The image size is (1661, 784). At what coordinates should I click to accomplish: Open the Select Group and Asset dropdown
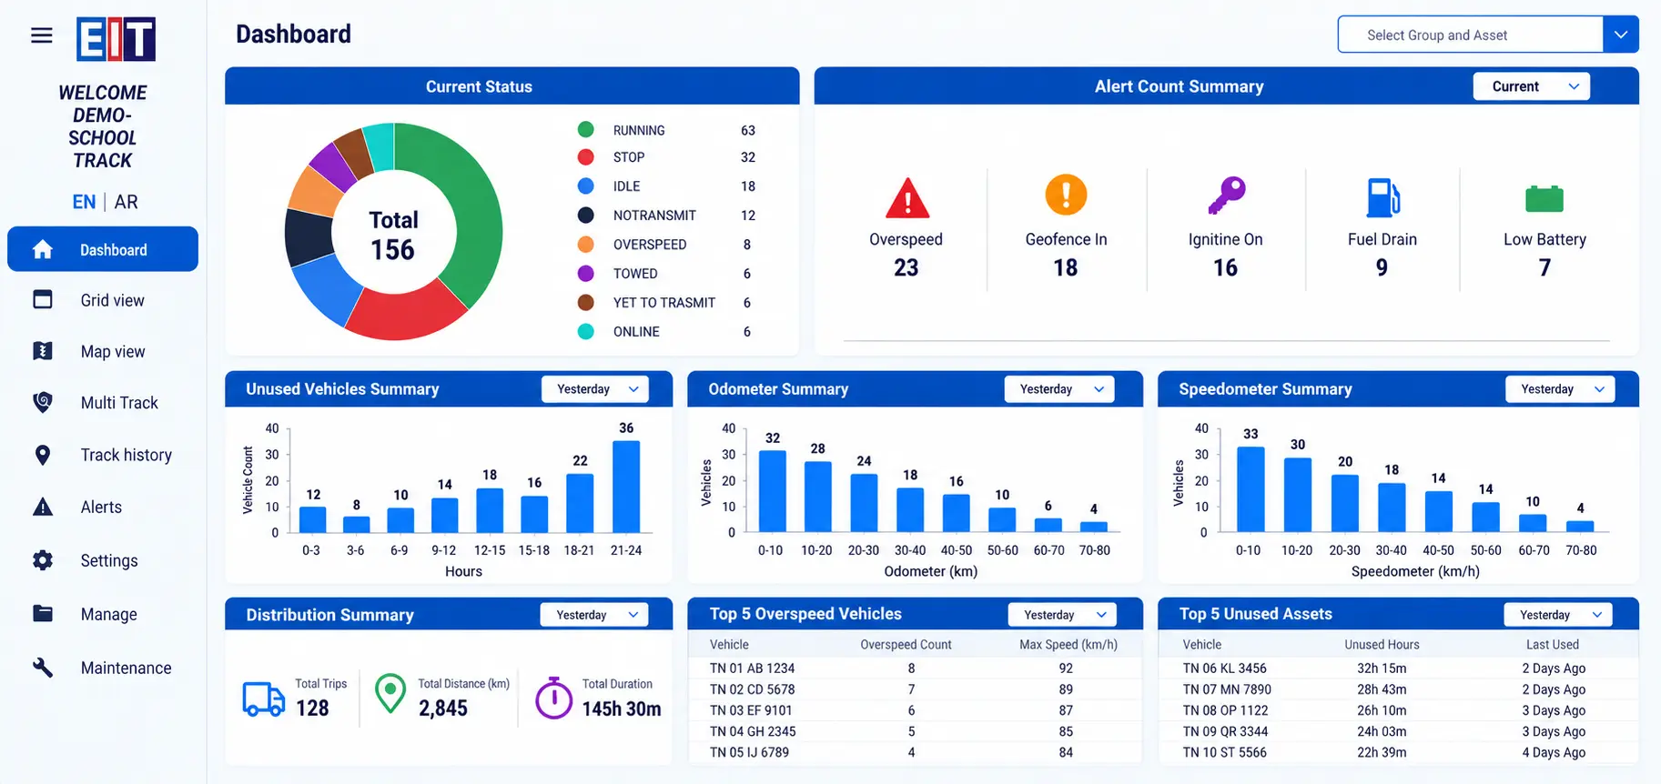pyautogui.click(x=1488, y=35)
